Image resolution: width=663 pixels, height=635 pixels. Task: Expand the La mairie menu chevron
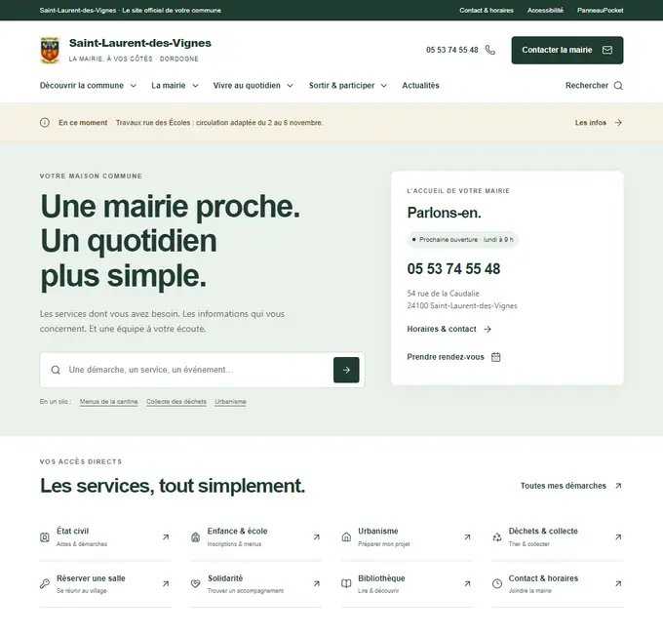click(195, 86)
